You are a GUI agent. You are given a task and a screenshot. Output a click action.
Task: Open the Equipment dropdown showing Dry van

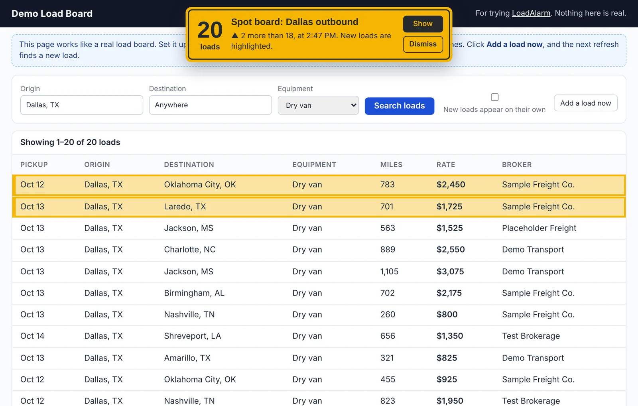tap(318, 105)
